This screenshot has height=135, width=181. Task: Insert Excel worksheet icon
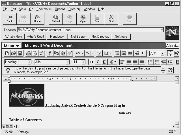tap(124, 53)
